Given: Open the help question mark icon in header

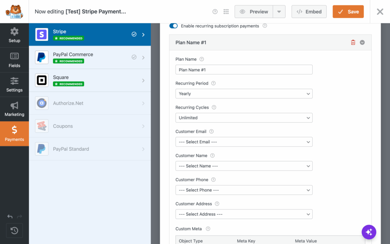Looking at the screenshot, I should pos(215,12).
